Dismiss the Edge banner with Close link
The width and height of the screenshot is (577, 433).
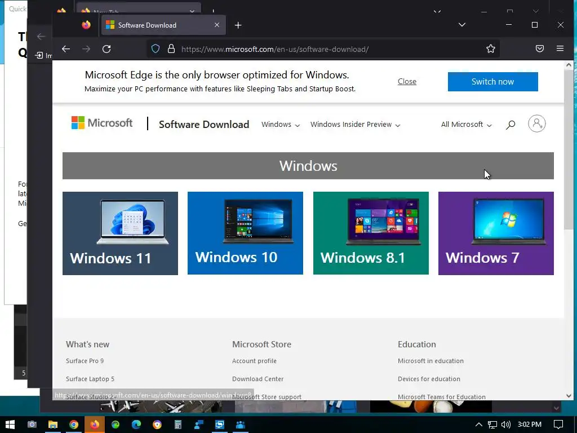[407, 81]
